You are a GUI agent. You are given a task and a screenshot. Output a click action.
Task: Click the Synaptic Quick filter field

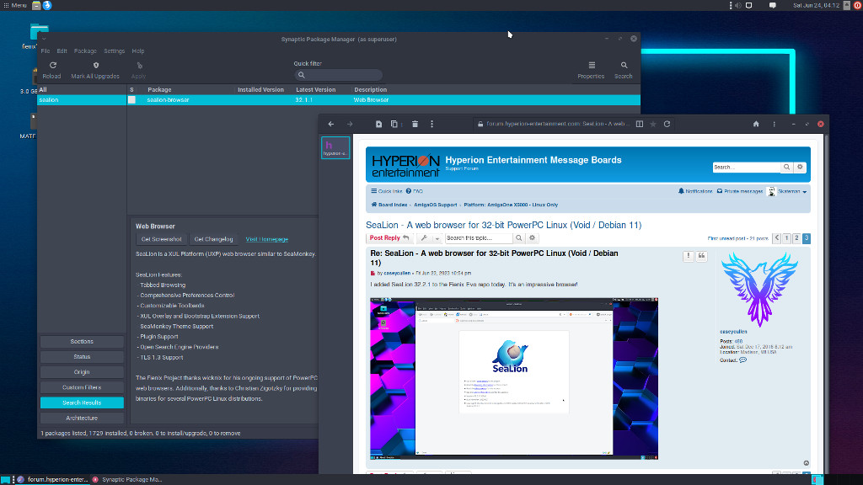coord(338,75)
